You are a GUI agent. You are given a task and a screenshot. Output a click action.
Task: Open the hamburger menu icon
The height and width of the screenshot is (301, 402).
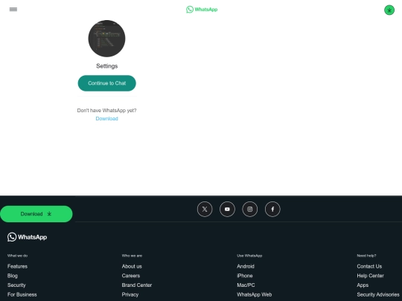click(x=13, y=10)
